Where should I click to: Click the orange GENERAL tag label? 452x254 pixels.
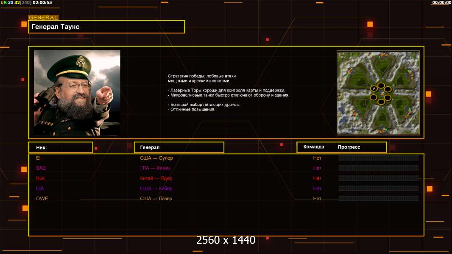(x=43, y=18)
